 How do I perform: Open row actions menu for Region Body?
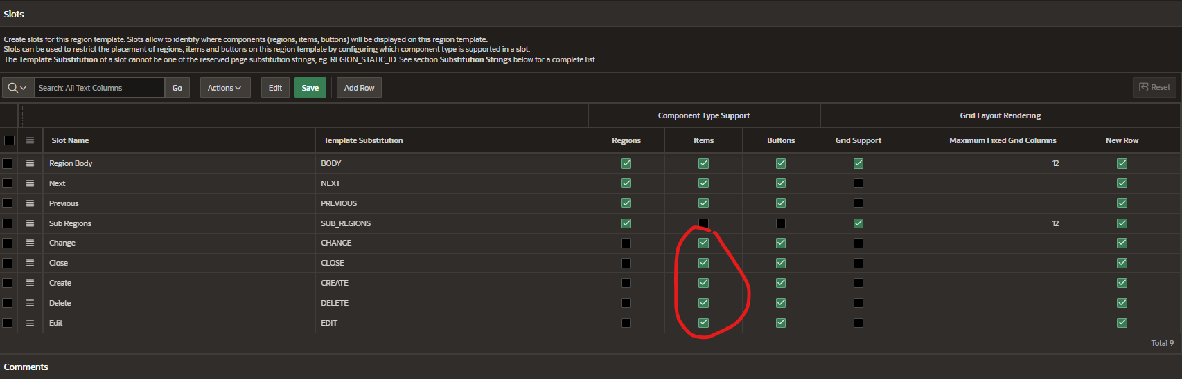click(30, 163)
